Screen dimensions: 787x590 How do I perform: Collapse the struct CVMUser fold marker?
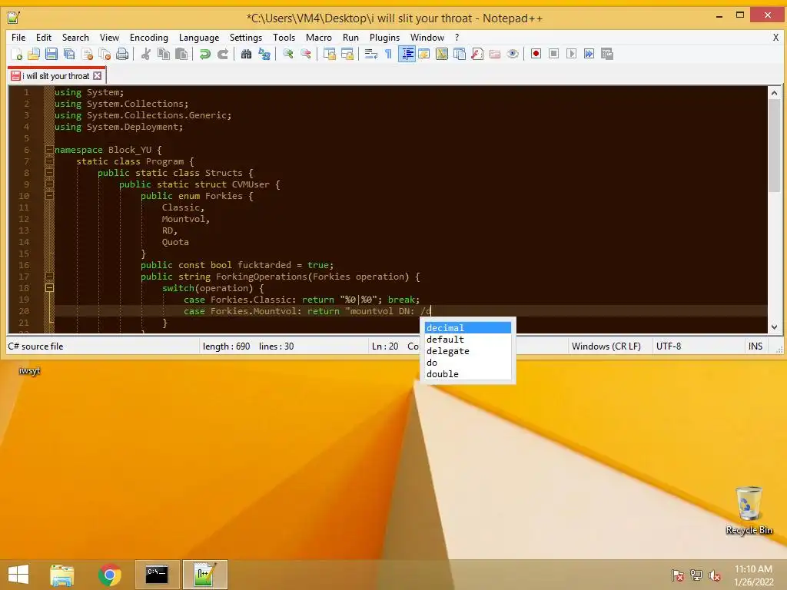[49, 184]
